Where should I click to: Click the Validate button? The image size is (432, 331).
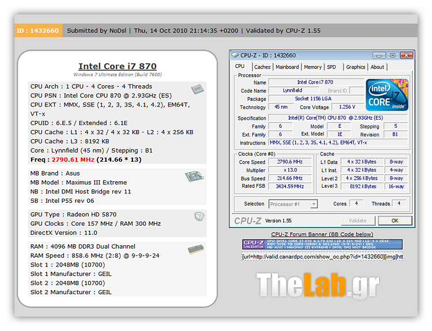pos(358,220)
